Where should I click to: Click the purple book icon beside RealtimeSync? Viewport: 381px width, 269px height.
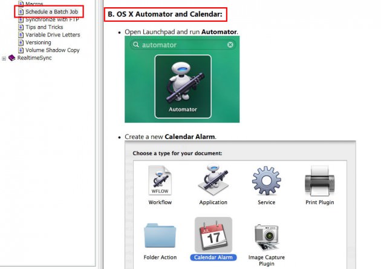12,58
